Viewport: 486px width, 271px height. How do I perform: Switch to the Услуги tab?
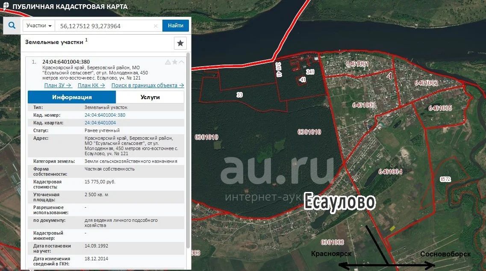150,97
